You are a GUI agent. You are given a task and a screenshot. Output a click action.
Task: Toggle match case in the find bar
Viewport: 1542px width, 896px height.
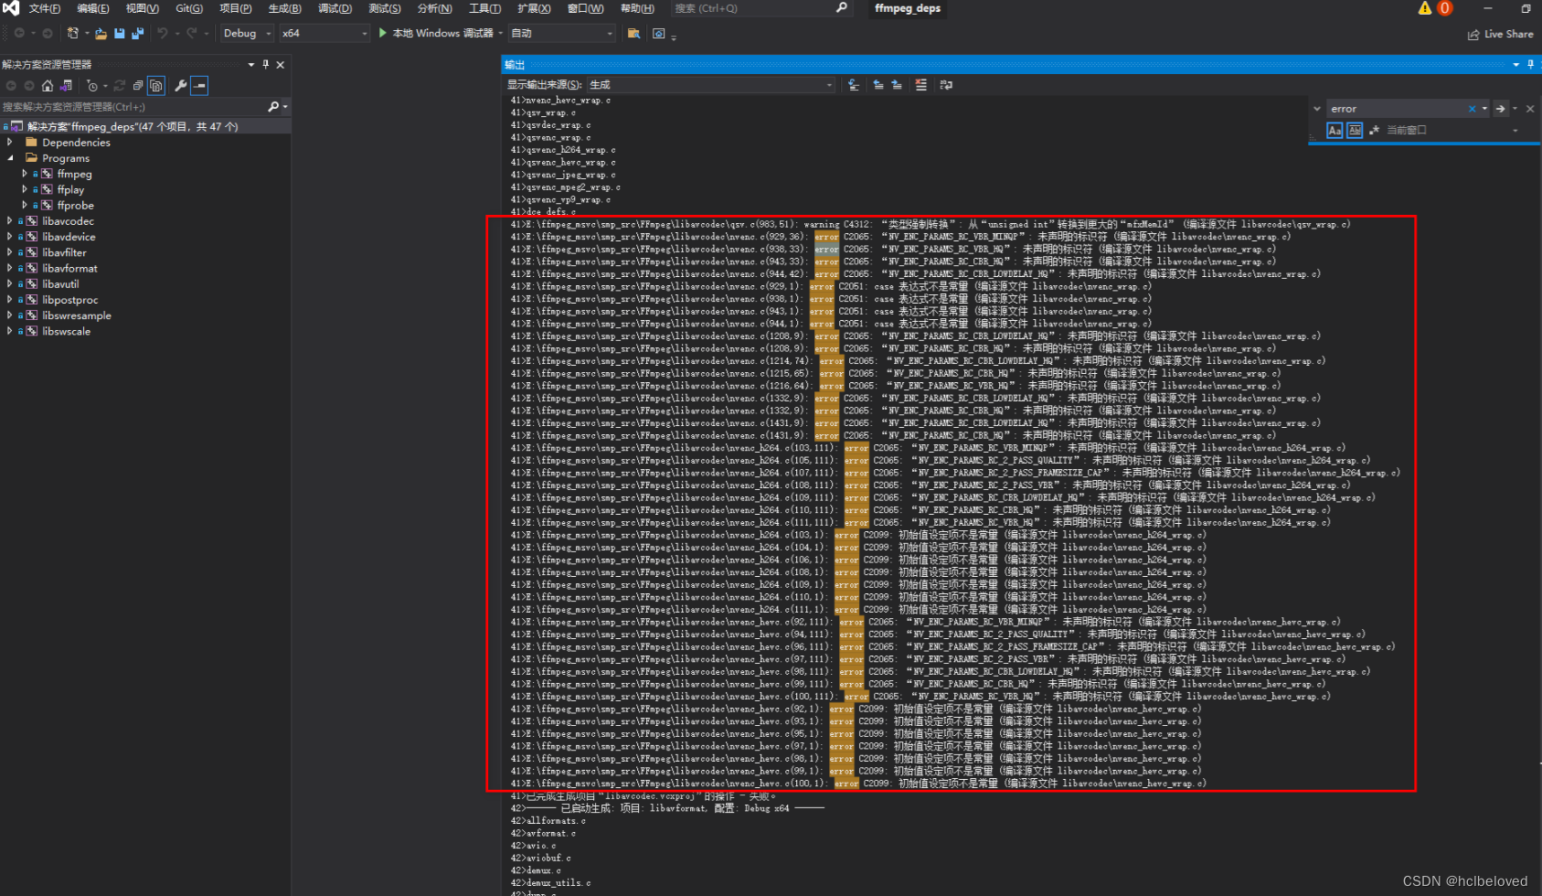pyautogui.click(x=1334, y=130)
